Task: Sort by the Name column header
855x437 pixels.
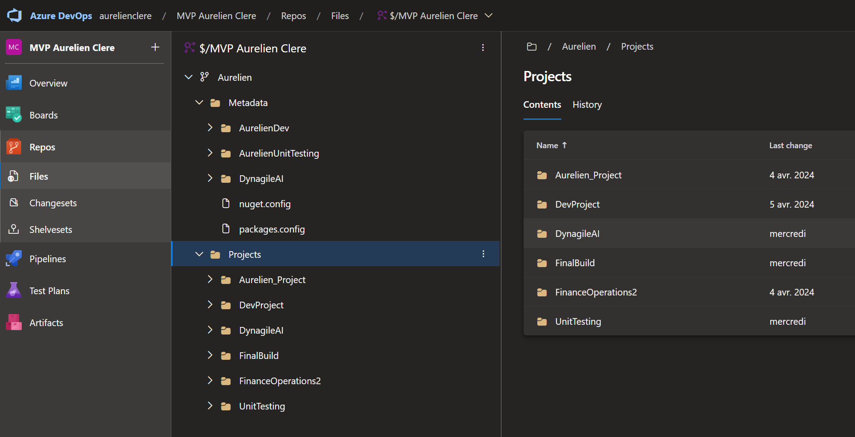Action: click(x=547, y=146)
